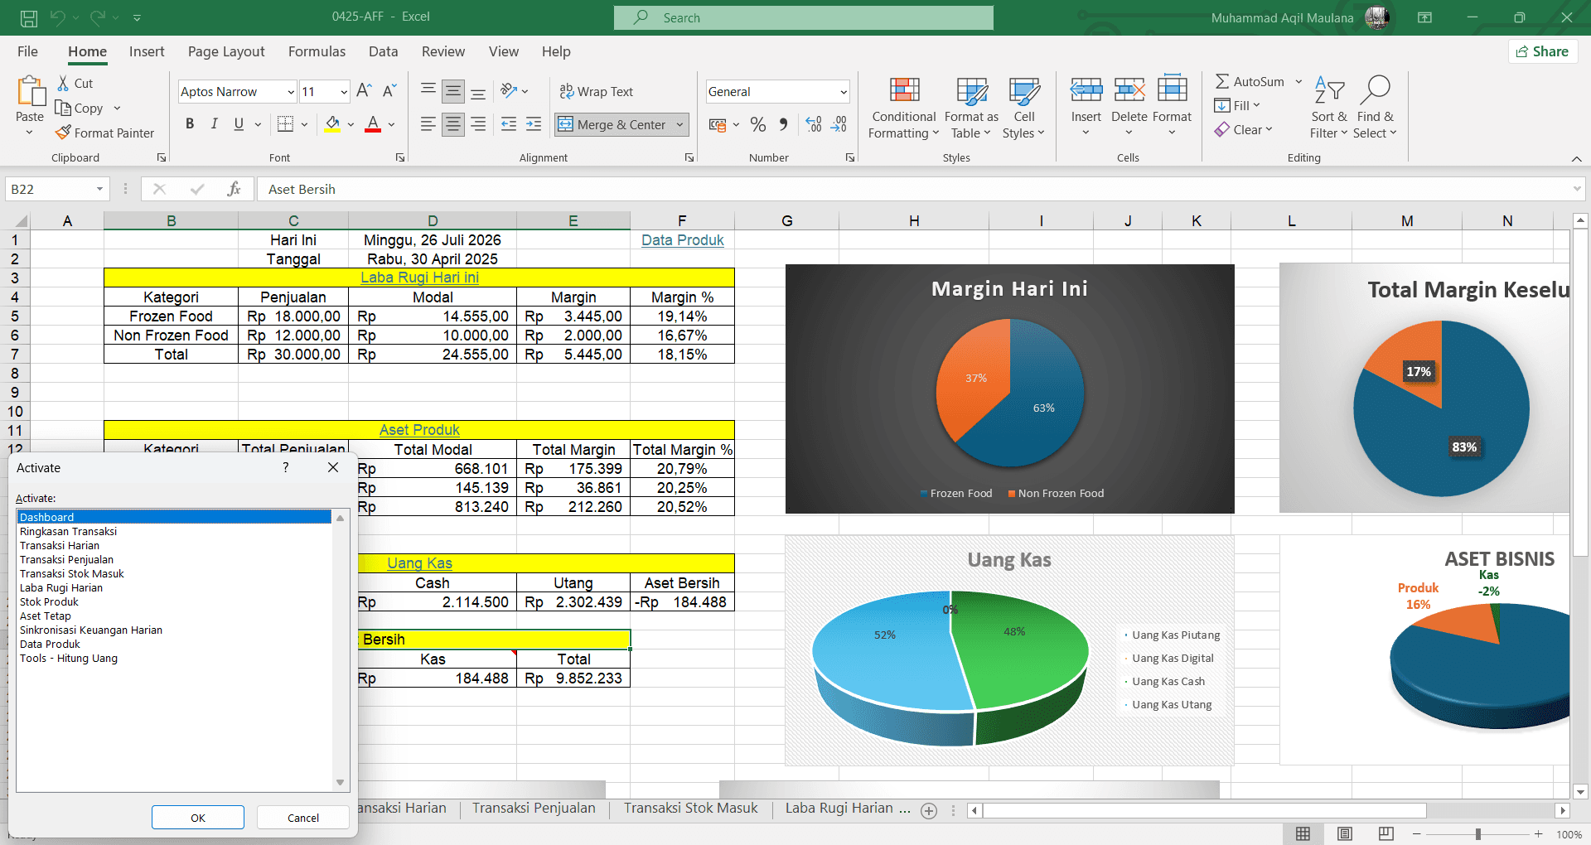This screenshot has height=845, width=1591.
Task: Apply Comma Style number format
Action: (x=783, y=124)
